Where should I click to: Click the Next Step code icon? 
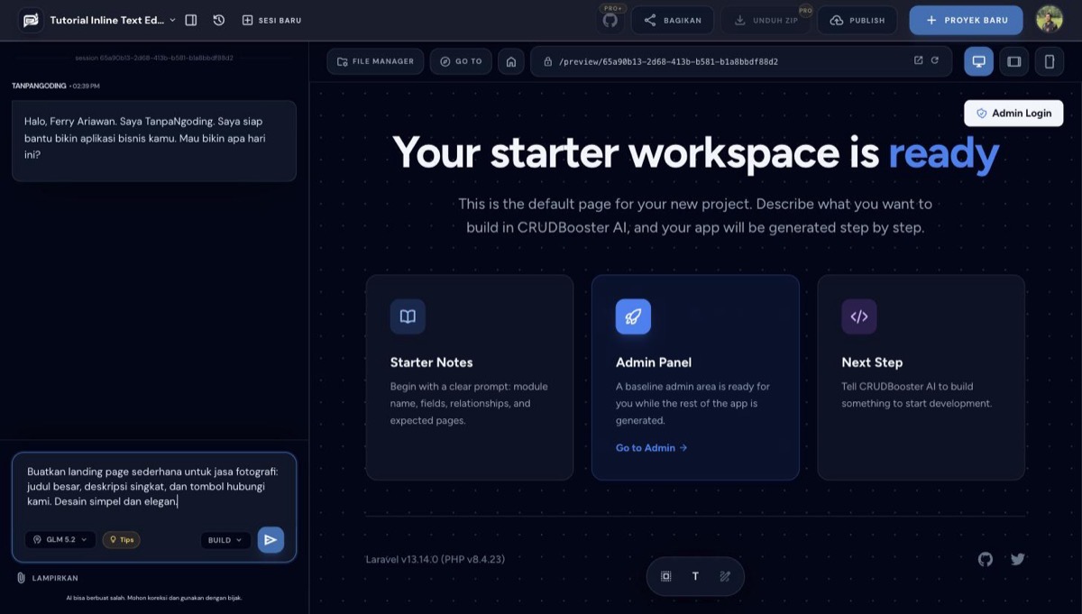pyautogui.click(x=859, y=316)
